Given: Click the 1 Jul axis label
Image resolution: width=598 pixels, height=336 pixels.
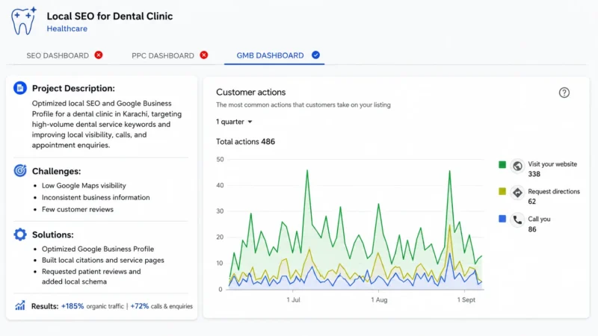Looking at the screenshot, I should [x=293, y=300].
